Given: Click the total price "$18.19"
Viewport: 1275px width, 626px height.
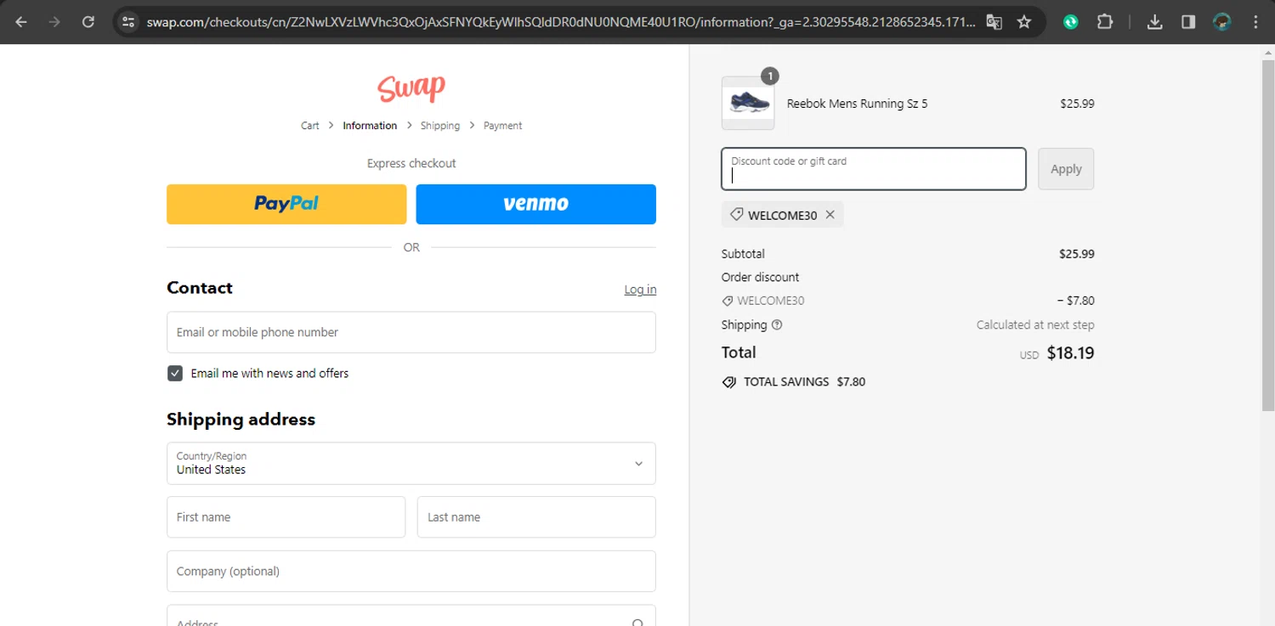Looking at the screenshot, I should [x=1070, y=352].
